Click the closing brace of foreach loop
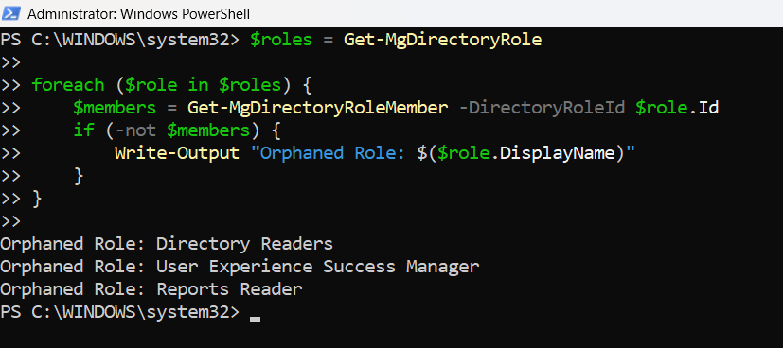Screen dimensions: 783x348 point(37,199)
